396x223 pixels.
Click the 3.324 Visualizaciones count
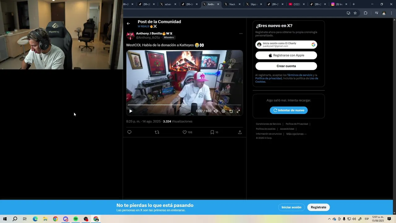click(178, 121)
